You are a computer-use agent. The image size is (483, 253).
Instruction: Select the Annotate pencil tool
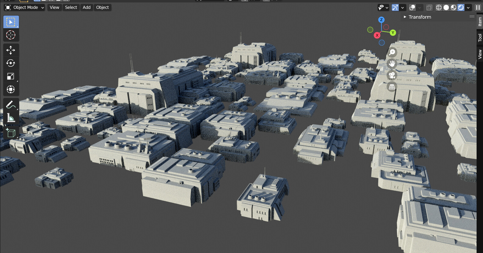coord(11,105)
